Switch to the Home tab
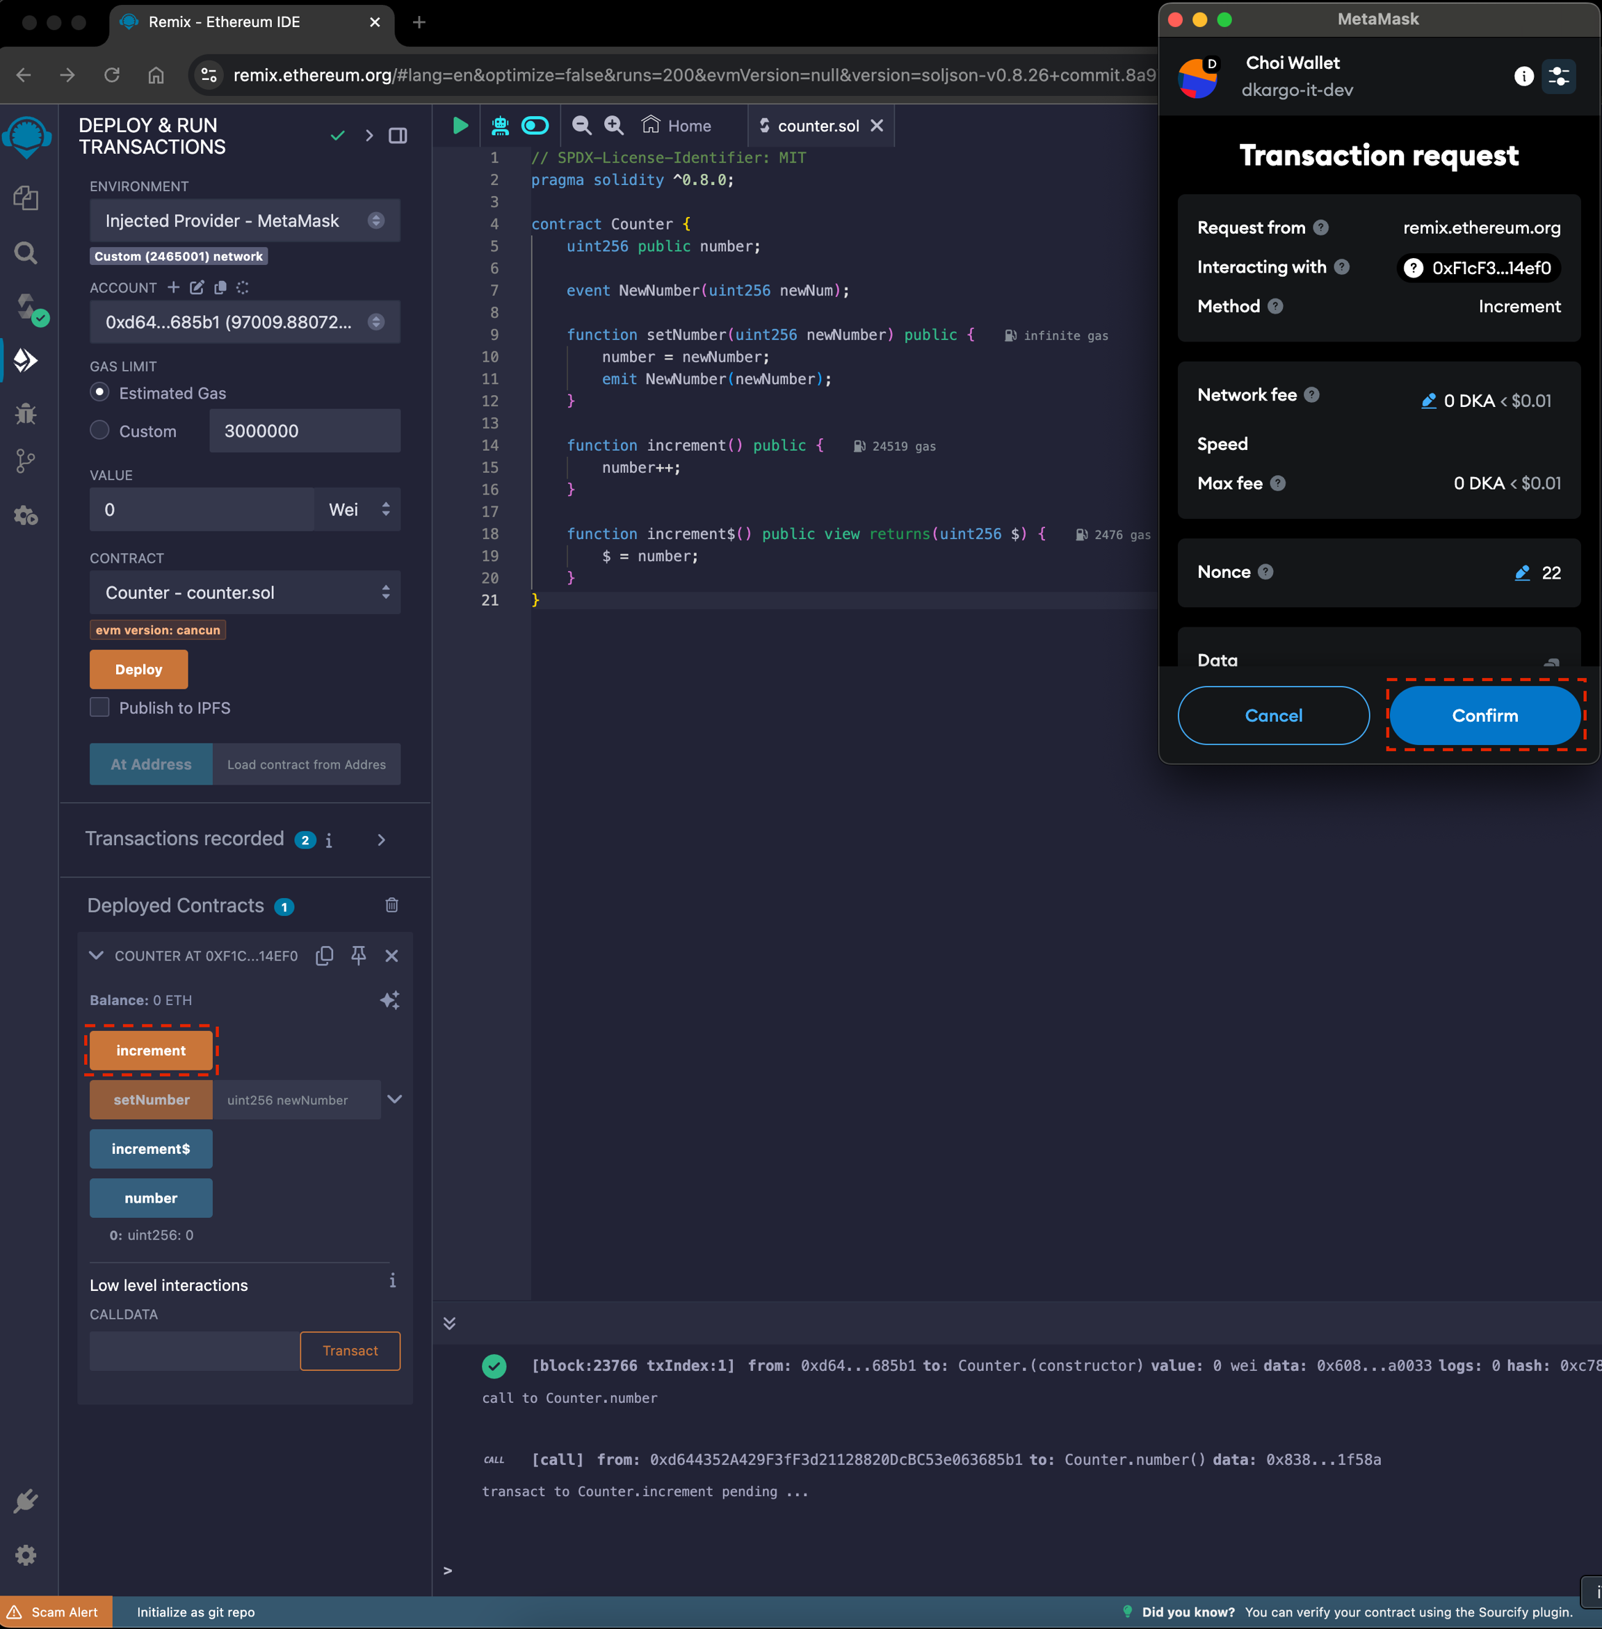 pyautogui.click(x=677, y=125)
